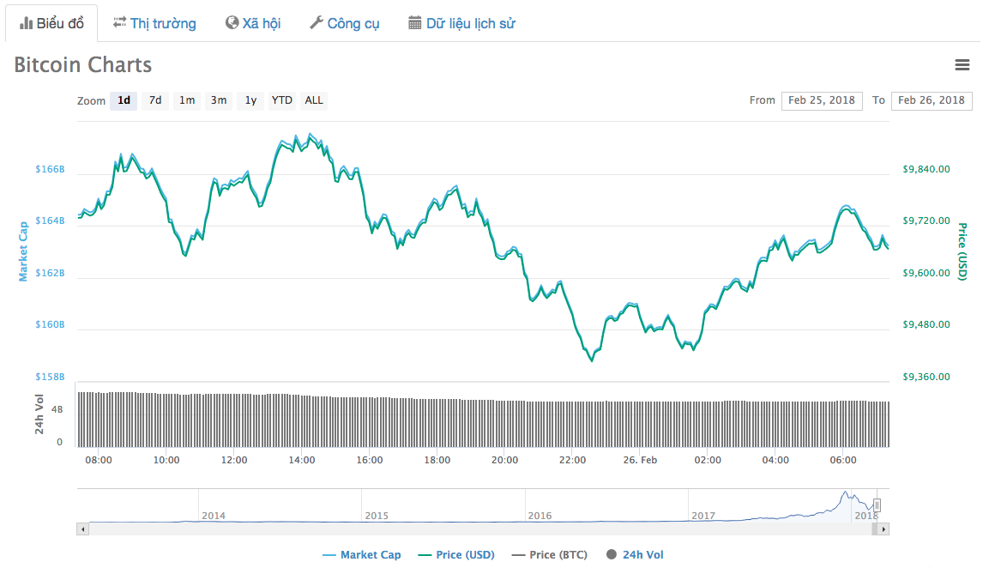Show ALL time zoom range

314,100
